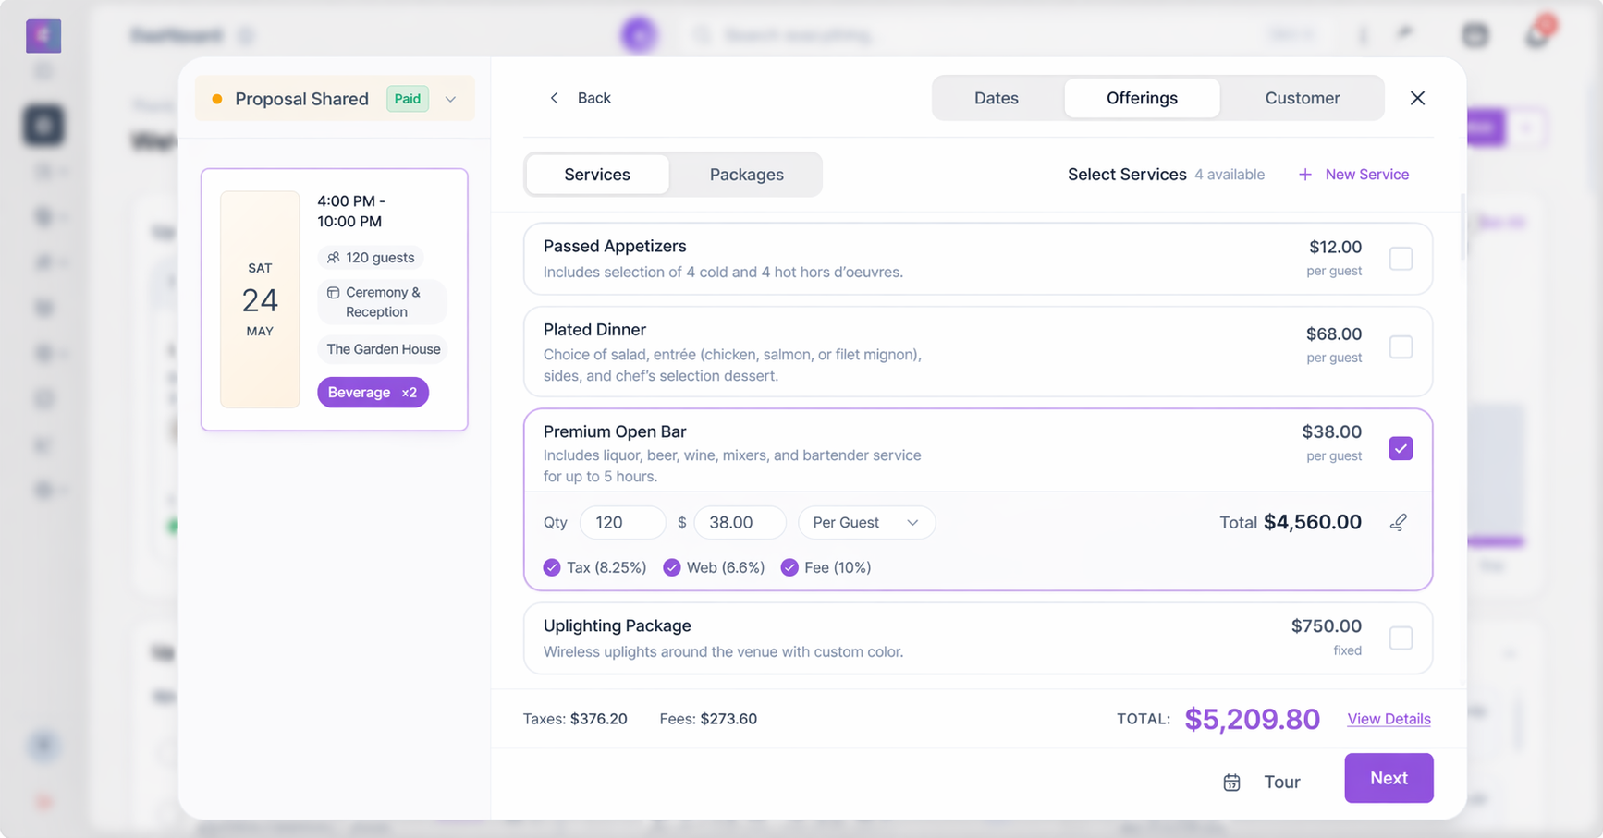Click the Qty input field showing 120
Image resolution: width=1603 pixels, height=838 pixels.
(622, 522)
